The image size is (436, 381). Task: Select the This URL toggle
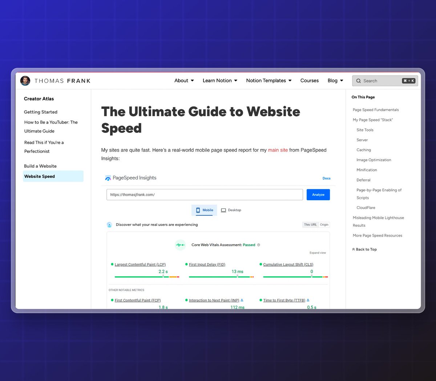coord(310,225)
